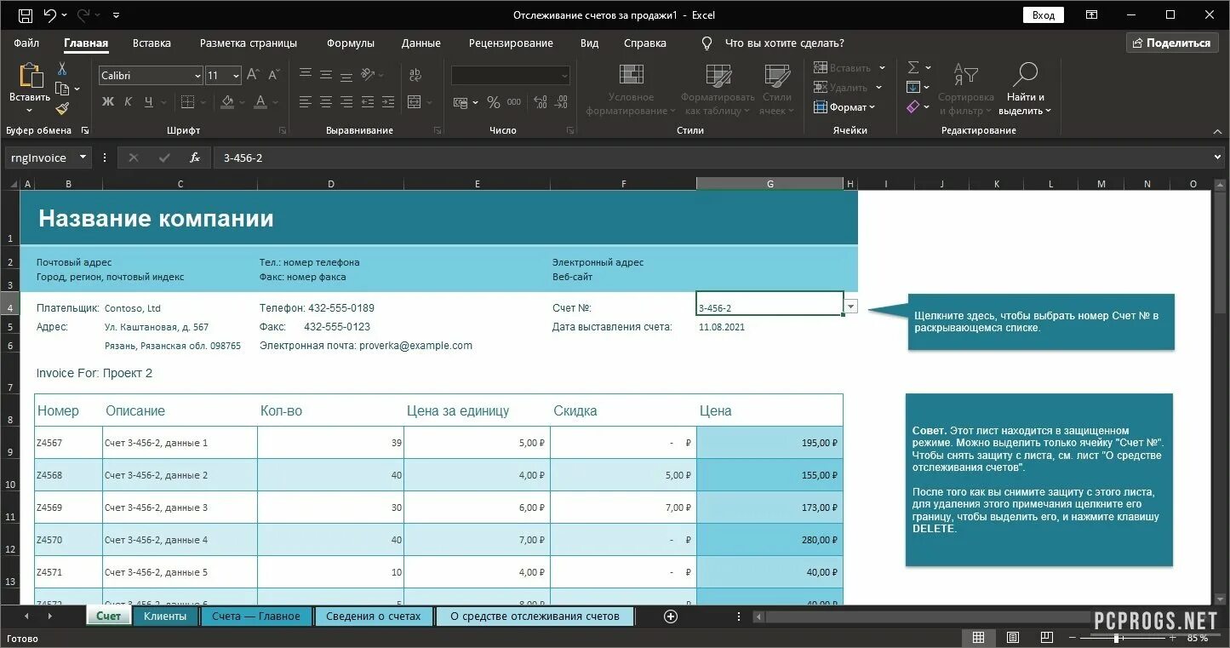
Task: Open the Сведения о счетах sheet tab
Action: click(374, 616)
